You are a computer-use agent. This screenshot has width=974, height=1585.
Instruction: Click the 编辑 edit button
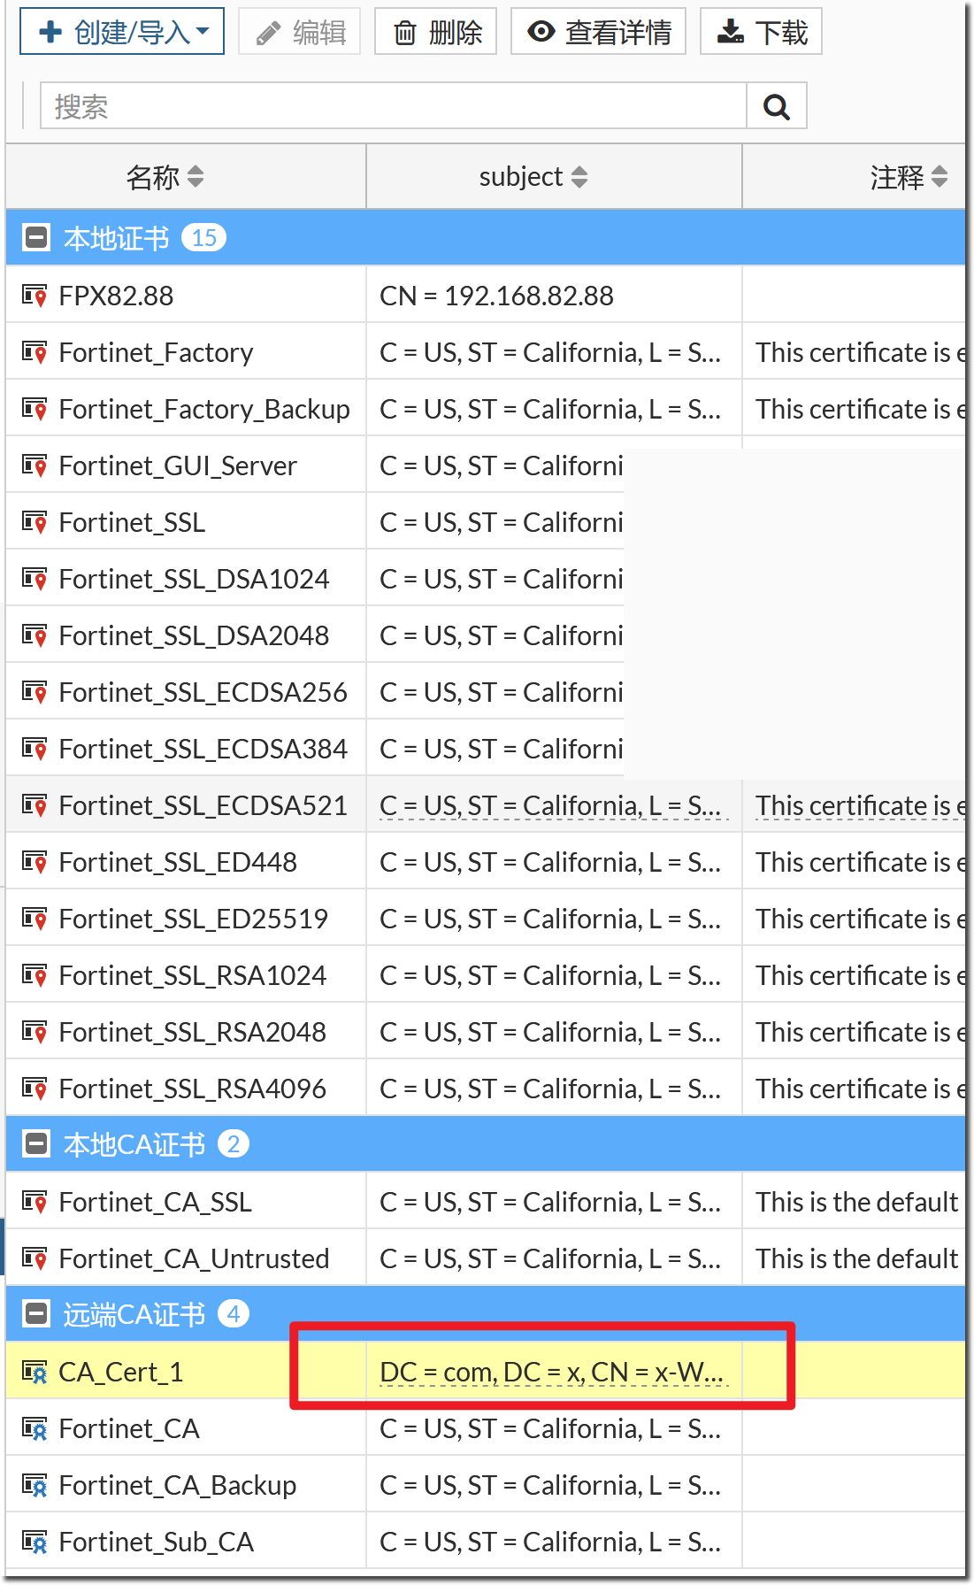point(299,32)
